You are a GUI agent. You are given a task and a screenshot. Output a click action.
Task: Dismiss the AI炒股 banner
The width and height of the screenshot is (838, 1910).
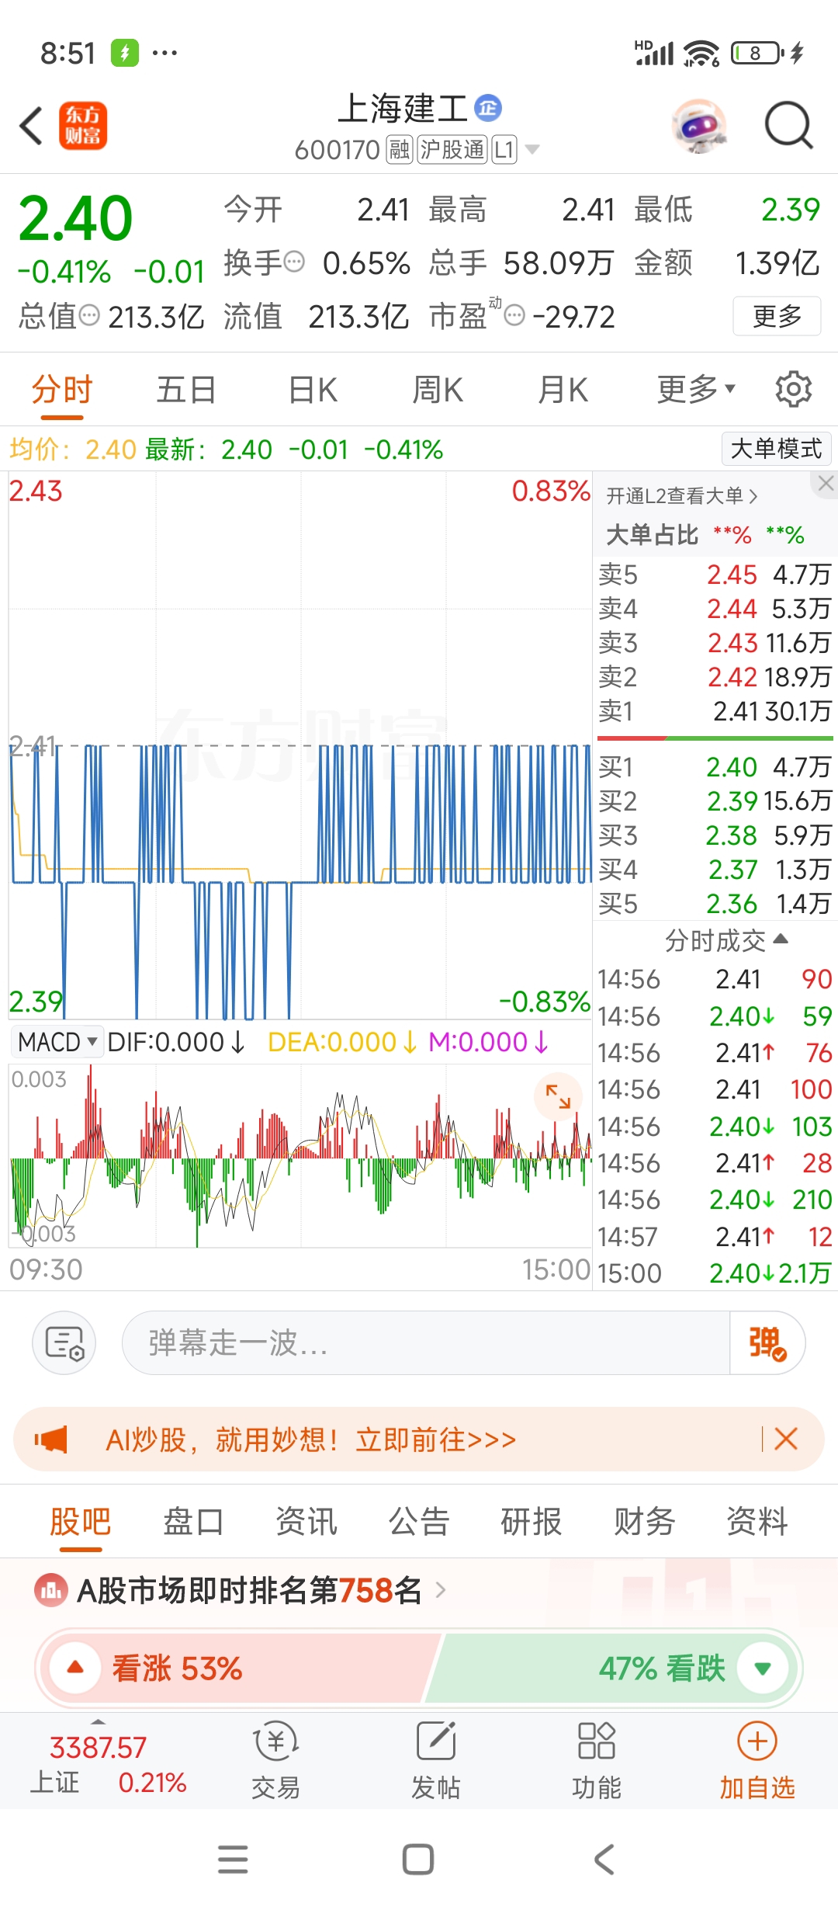click(786, 1439)
